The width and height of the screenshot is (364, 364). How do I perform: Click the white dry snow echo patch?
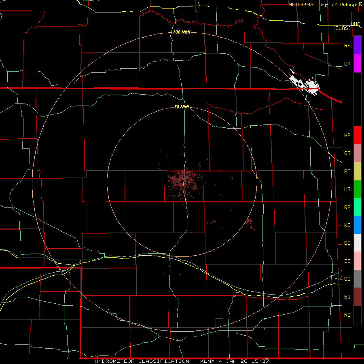click(305, 83)
